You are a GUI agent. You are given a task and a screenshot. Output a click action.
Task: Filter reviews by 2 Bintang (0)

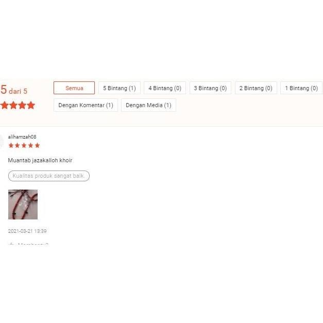(x=256, y=88)
